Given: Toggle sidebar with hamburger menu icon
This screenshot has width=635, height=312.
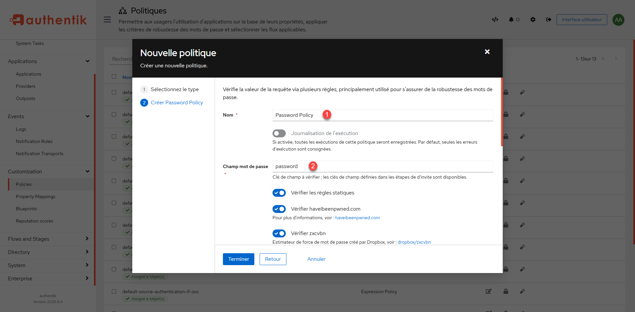Looking at the screenshot, I should pyautogui.click(x=107, y=19).
